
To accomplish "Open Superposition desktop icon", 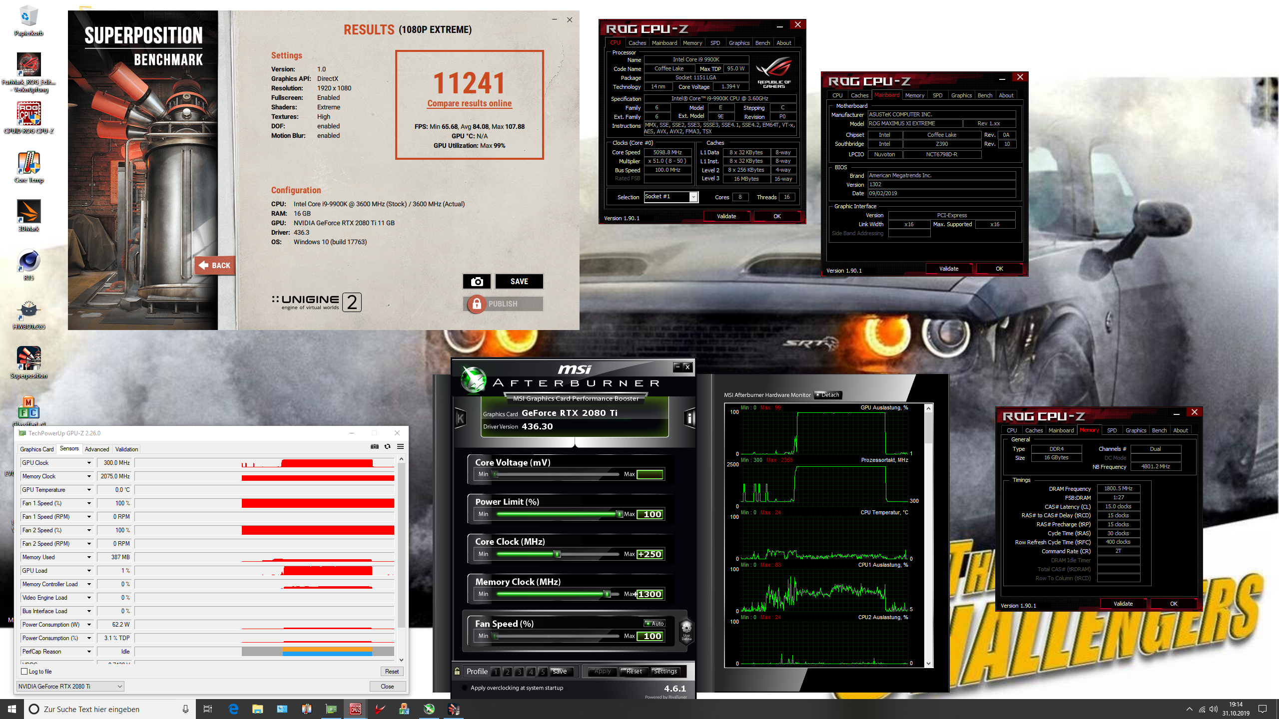I will (28, 362).
